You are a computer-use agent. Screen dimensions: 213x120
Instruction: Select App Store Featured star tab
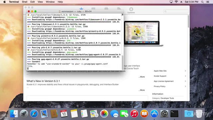tap(81, 8)
